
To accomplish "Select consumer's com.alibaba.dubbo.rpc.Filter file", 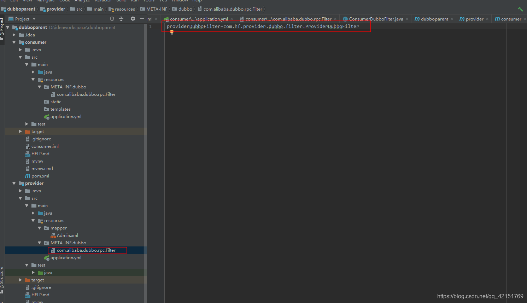I will pos(86,94).
